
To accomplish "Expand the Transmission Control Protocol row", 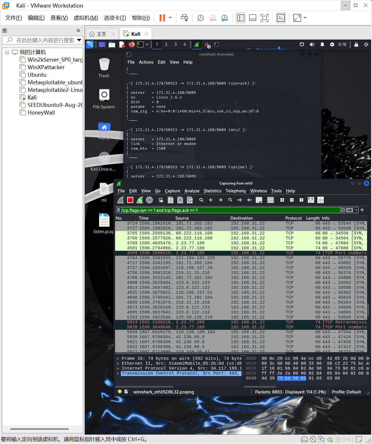I will (x=118, y=373).
